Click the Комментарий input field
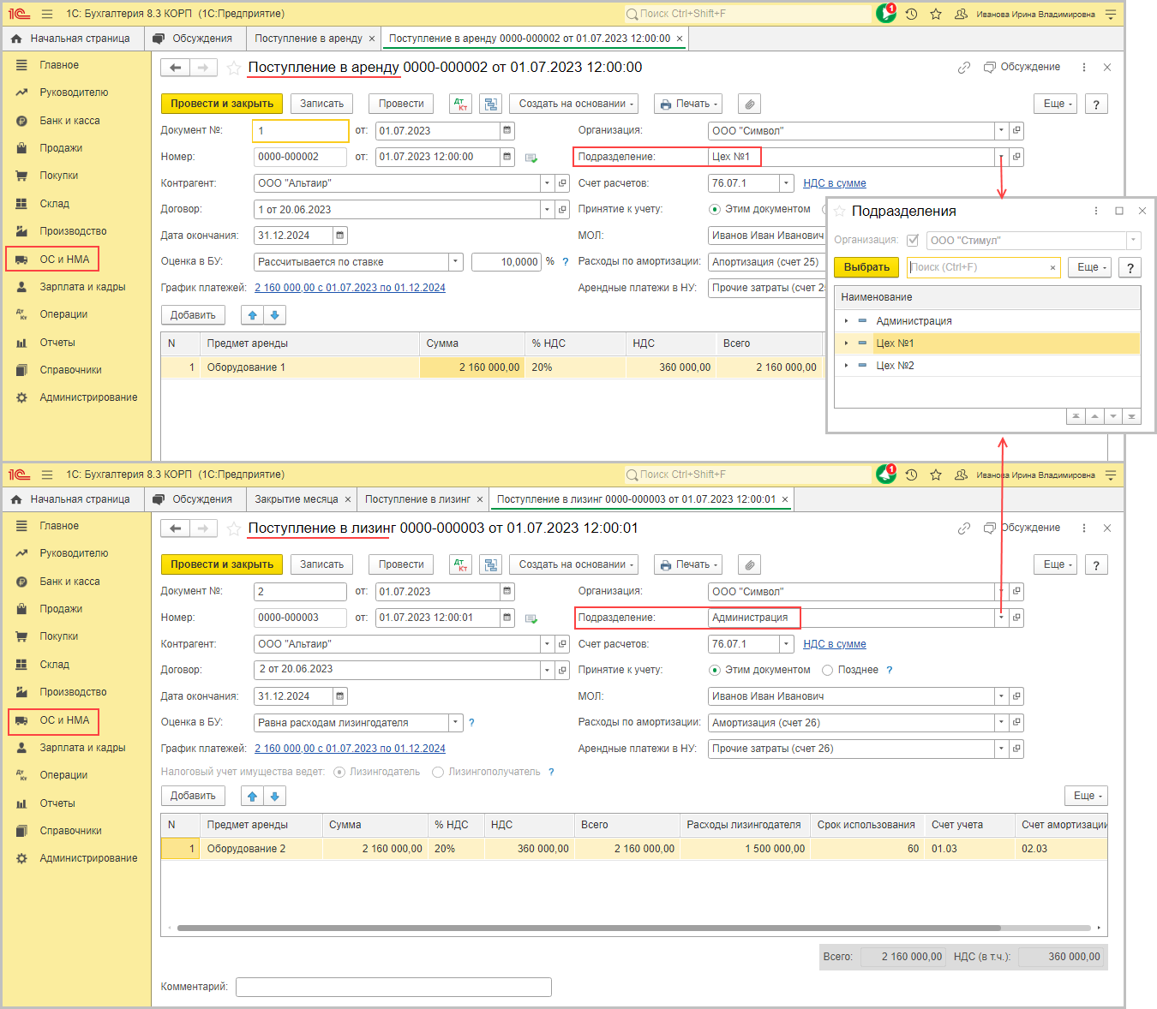 [393, 987]
